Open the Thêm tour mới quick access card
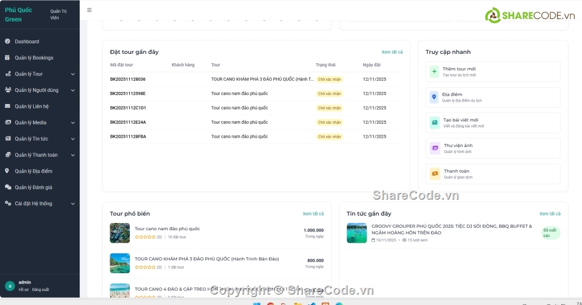Viewport: 582px width, 305px height. (x=493, y=72)
